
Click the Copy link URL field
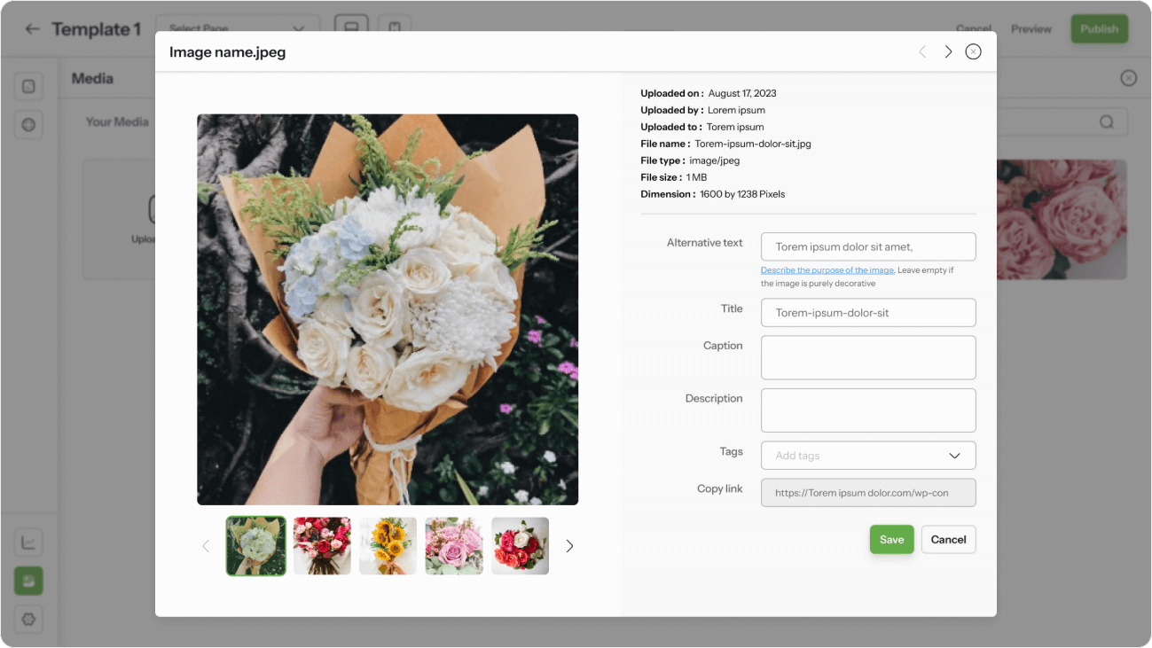(x=868, y=493)
